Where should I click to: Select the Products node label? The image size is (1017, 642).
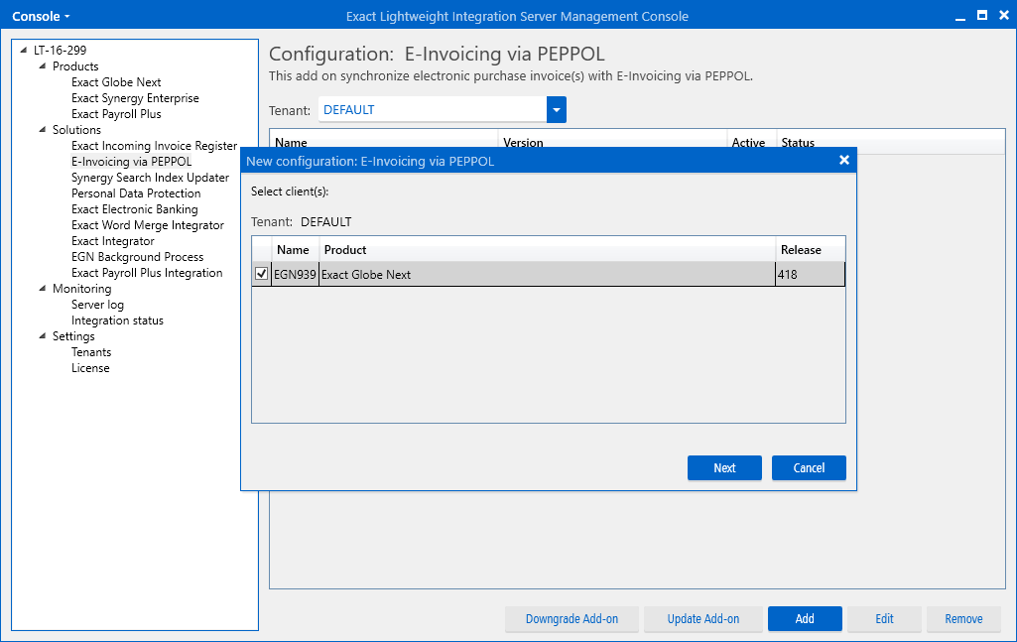(75, 66)
